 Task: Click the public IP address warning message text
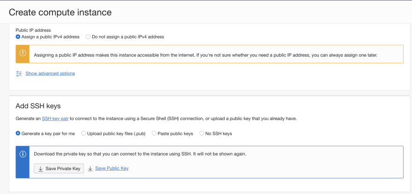tap(206, 55)
